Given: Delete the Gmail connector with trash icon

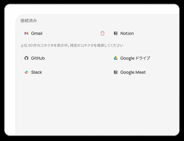Looking at the screenshot, I should (x=102, y=33).
